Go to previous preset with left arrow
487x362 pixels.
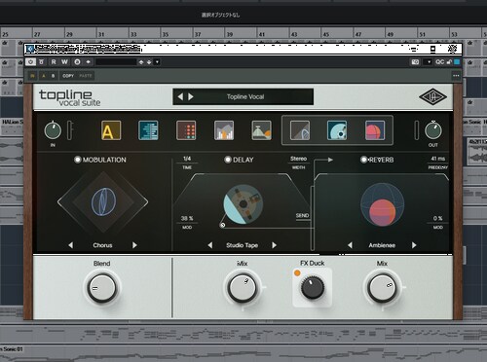click(x=180, y=96)
